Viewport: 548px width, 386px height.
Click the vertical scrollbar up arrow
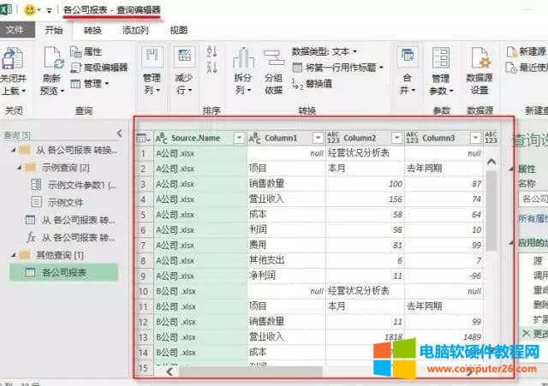point(491,162)
